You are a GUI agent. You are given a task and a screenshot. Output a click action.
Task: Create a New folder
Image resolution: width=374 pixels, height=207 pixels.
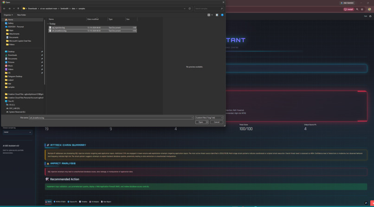pos(21,15)
